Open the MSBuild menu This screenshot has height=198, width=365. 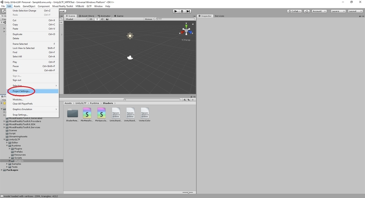point(80,6)
